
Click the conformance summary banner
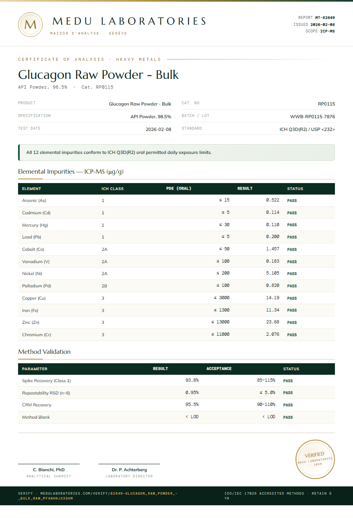click(x=176, y=152)
